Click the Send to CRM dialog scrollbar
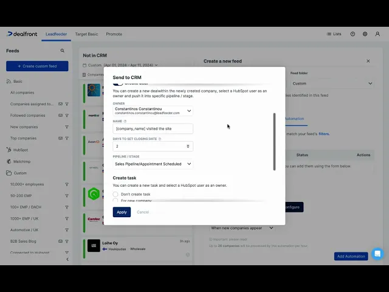Viewport: 389px width, 292px height. 274,142
